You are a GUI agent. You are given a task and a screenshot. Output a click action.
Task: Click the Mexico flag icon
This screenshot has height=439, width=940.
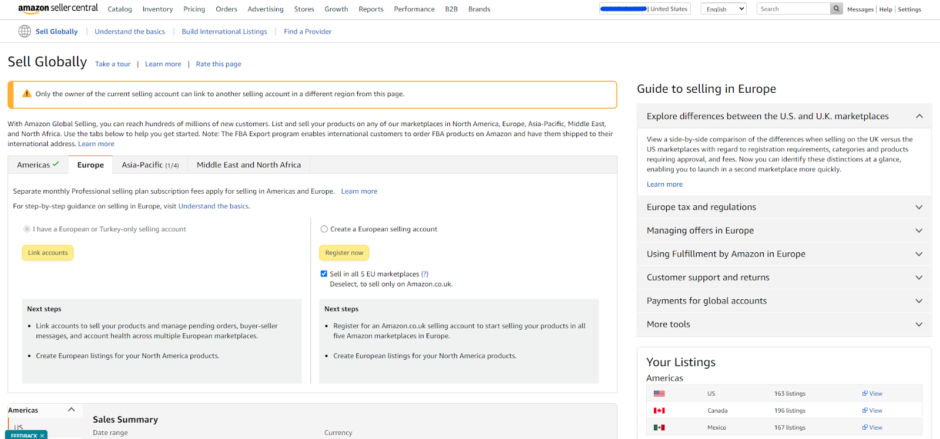point(659,428)
